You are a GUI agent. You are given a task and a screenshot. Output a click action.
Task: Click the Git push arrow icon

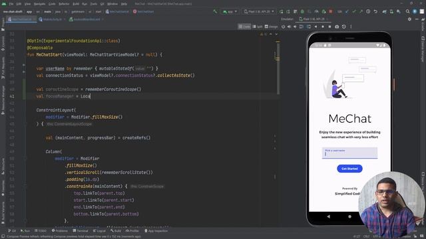pyautogui.click(x=361, y=12)
